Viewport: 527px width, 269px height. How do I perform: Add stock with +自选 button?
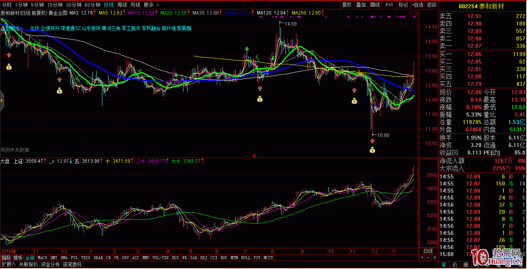pyautogui.click(x=417, y=5)
